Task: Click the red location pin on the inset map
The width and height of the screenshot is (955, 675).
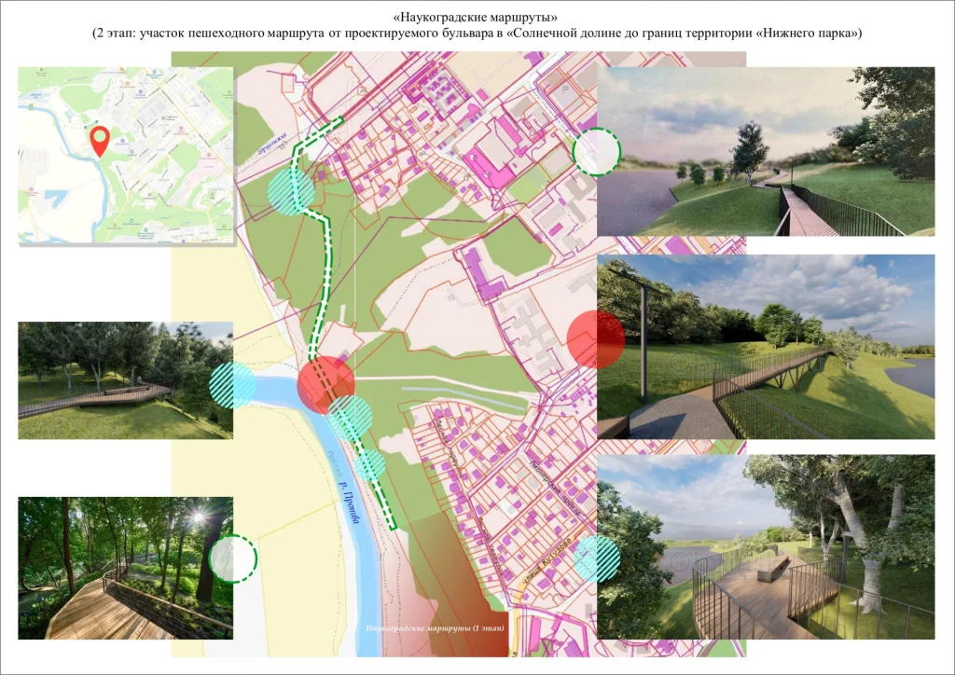Action: click(100, 140)
